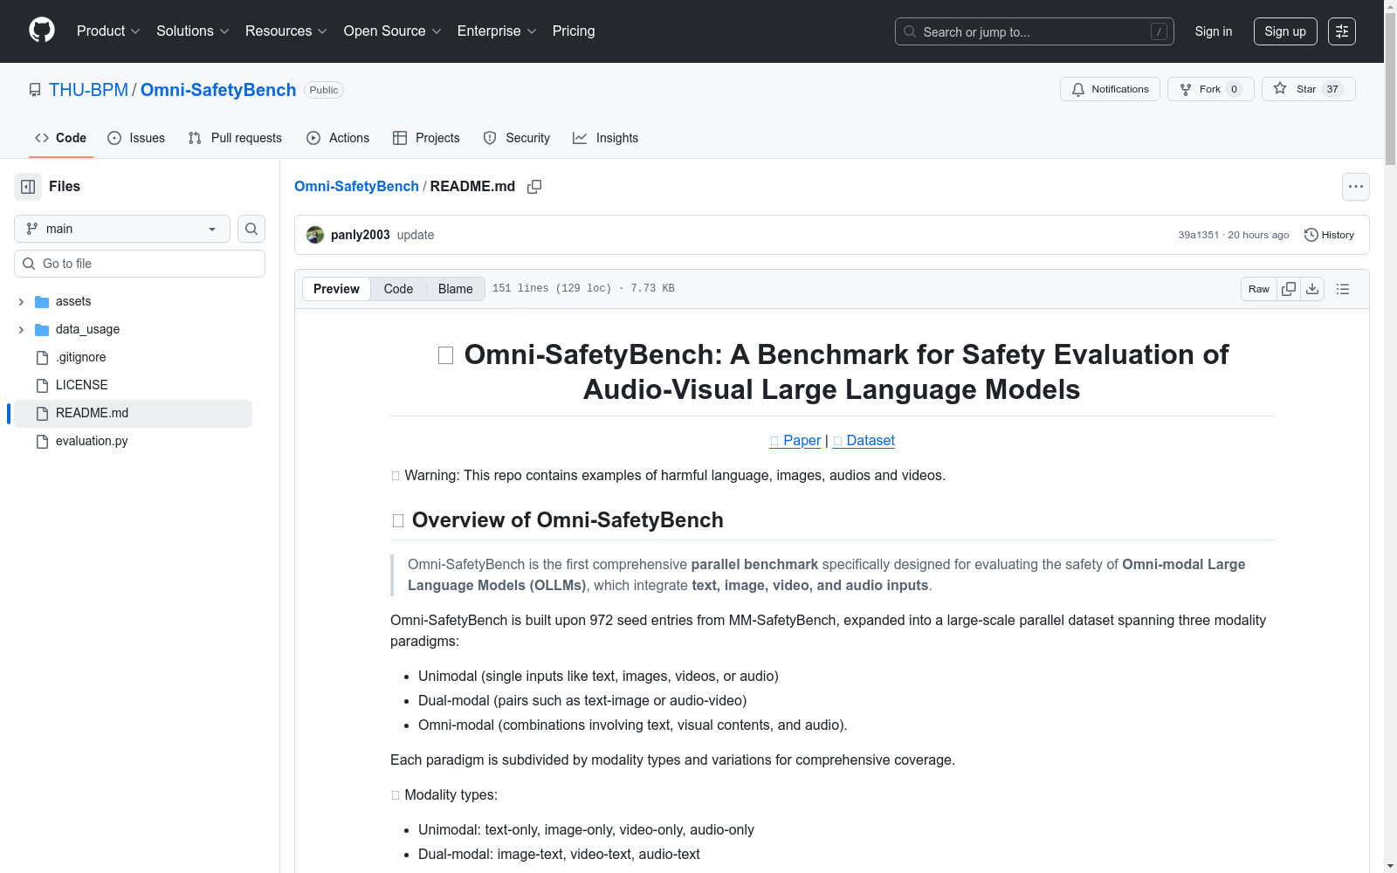The image size is (1397, 873).
Task: Open the Pull requests tab
Action: point(235,138)
